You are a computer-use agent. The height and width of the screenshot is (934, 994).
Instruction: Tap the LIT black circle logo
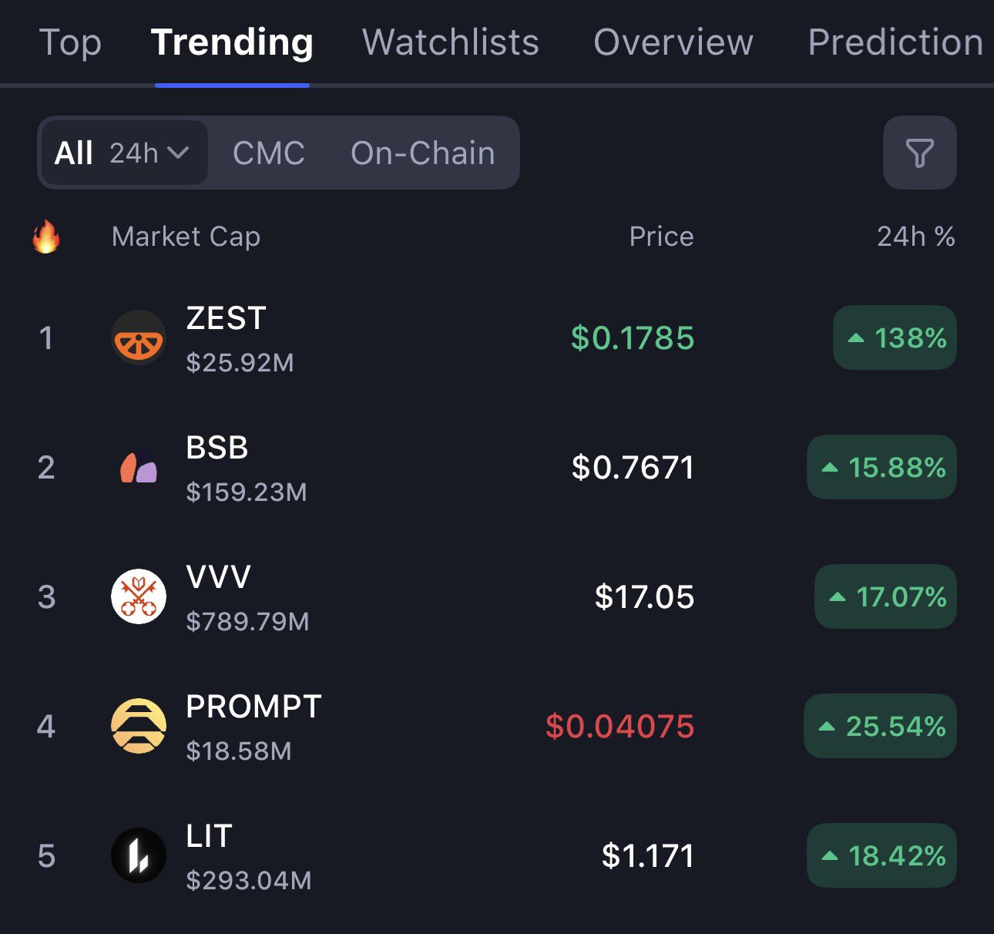point(139,855)
